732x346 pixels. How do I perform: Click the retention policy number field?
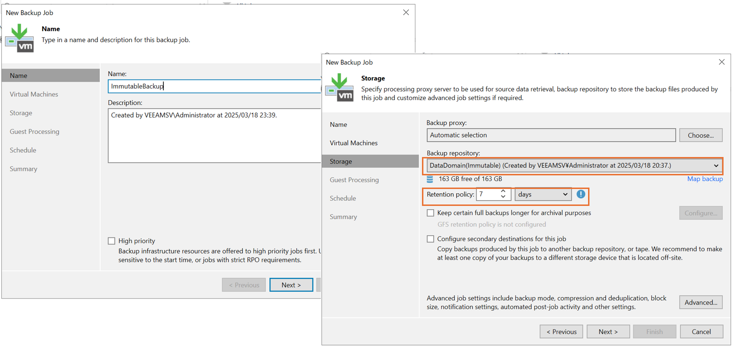click(487, 194)
